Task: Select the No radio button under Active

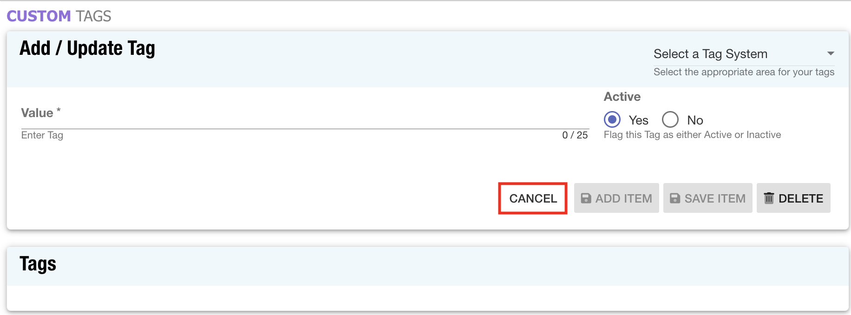Action: [670, 120]
